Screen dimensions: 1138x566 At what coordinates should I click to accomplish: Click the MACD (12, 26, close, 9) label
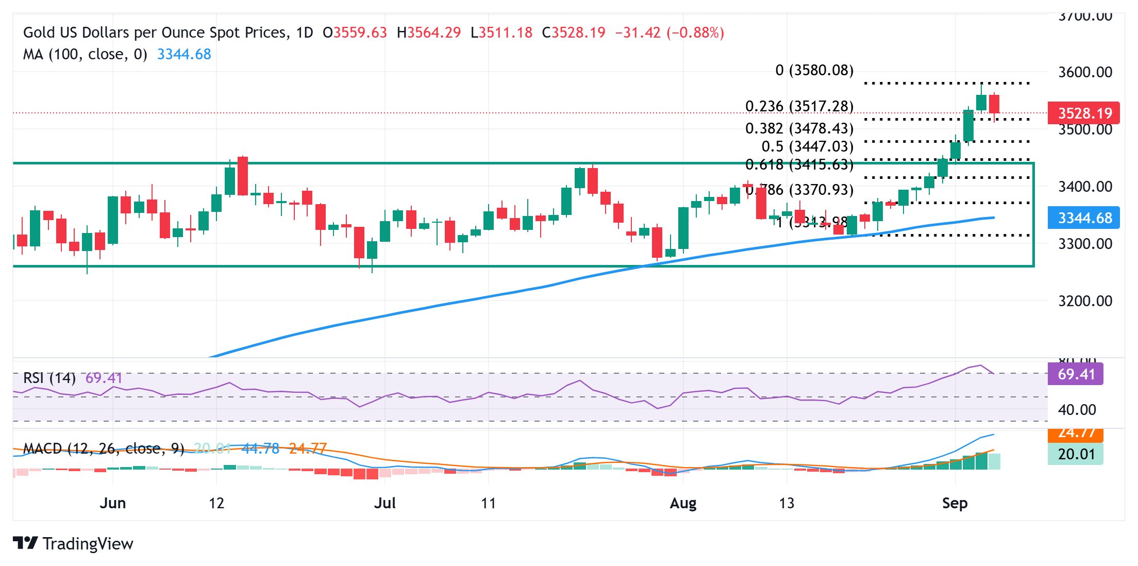(104, 448)
